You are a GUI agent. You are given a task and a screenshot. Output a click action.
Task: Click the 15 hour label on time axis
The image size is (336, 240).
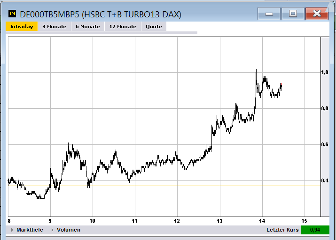coord(304,221)
